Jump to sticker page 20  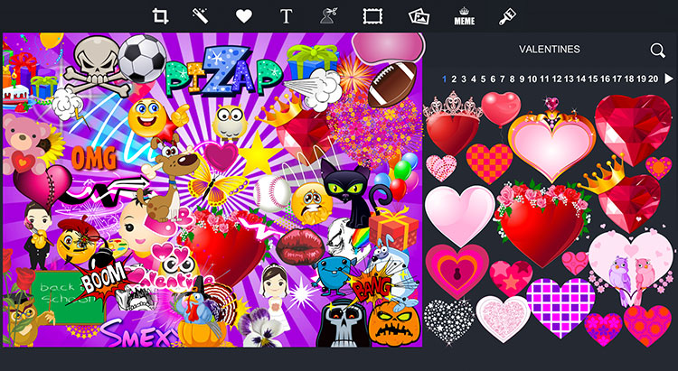653,79
